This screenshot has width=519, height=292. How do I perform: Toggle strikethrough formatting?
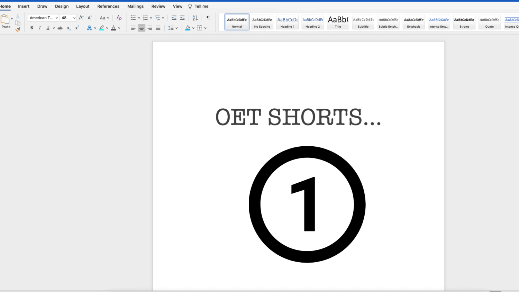coord(60,28)
